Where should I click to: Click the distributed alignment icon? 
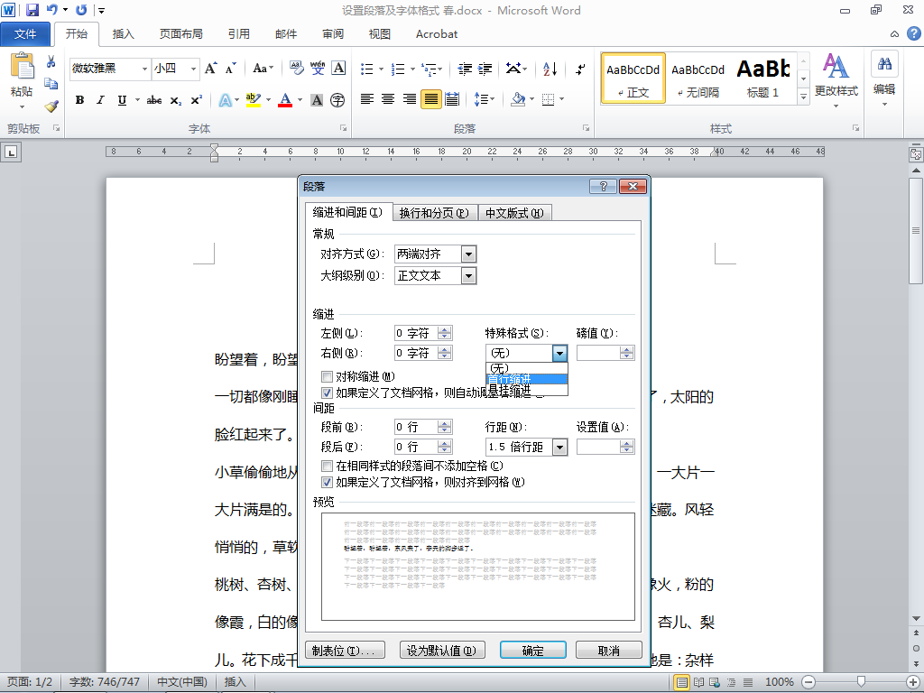tap(452, 99)
